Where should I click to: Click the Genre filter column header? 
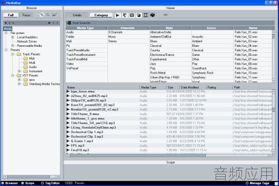coord(212,28)
